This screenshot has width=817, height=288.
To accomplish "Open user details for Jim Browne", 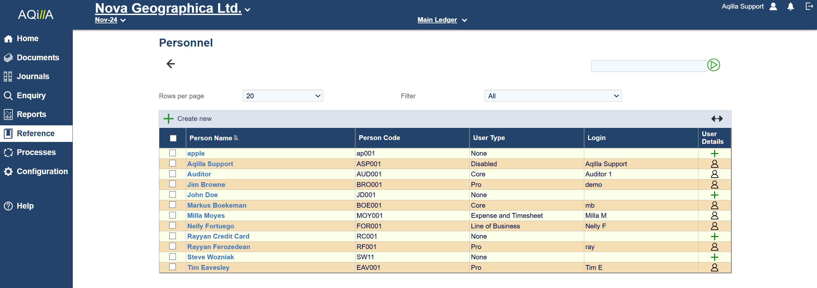I will pos(715,185).
